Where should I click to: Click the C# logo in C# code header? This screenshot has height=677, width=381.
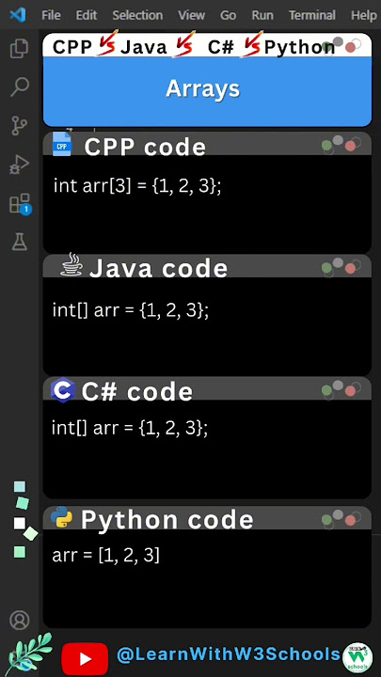click(62, 389)
